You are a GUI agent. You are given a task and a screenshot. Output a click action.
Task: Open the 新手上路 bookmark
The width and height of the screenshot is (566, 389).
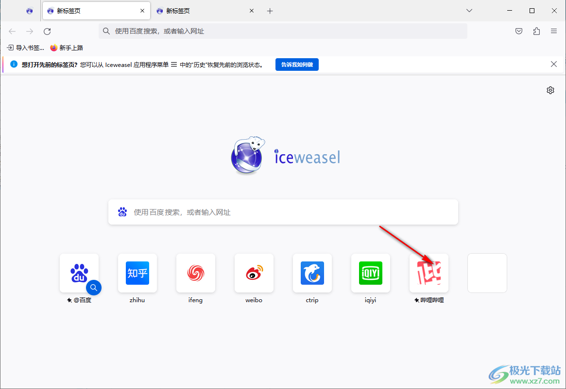67,48
